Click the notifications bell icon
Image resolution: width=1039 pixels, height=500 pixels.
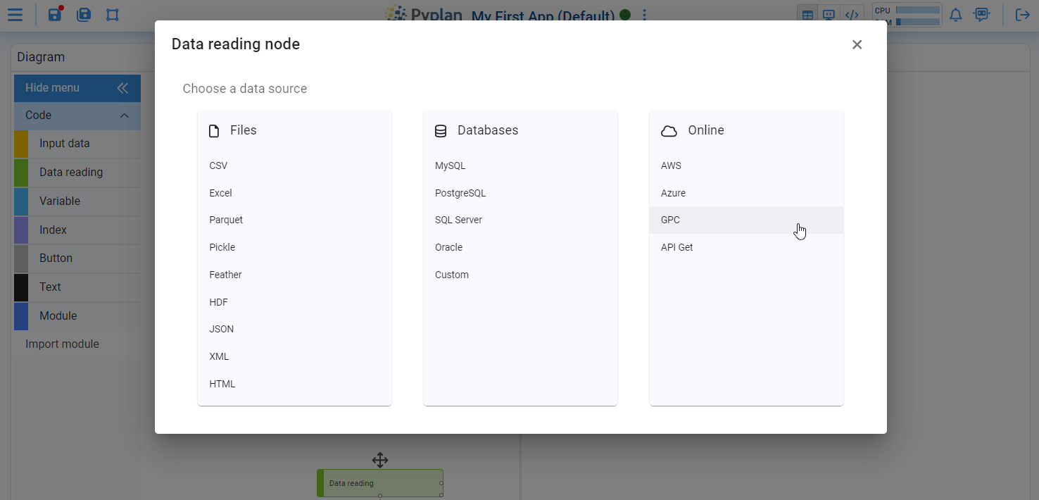coord(955,15)
